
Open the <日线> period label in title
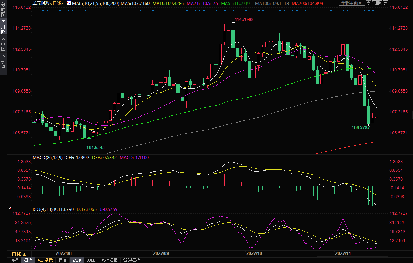point(56,3)
